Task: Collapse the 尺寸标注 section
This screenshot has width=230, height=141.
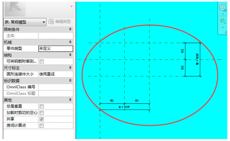Action: coord(70,68)
